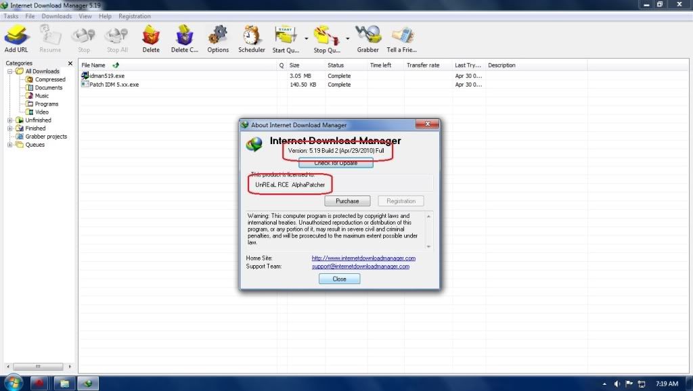Select the Patch IDM 5.xx.exe row
The height and width of the screenshot is (391, 693).
tap(334, 85)
